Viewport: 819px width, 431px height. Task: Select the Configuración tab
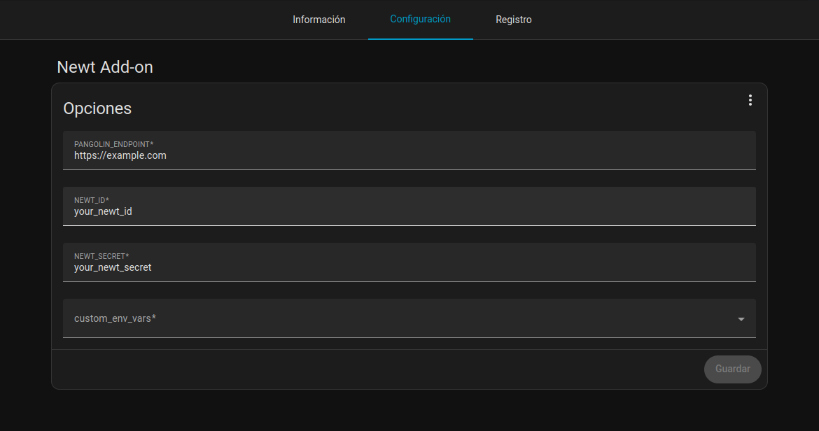420,20
